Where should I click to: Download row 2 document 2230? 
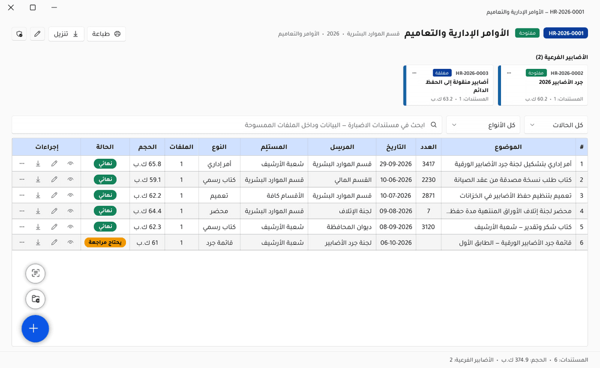pyautogui.click(x=38, y=179)
